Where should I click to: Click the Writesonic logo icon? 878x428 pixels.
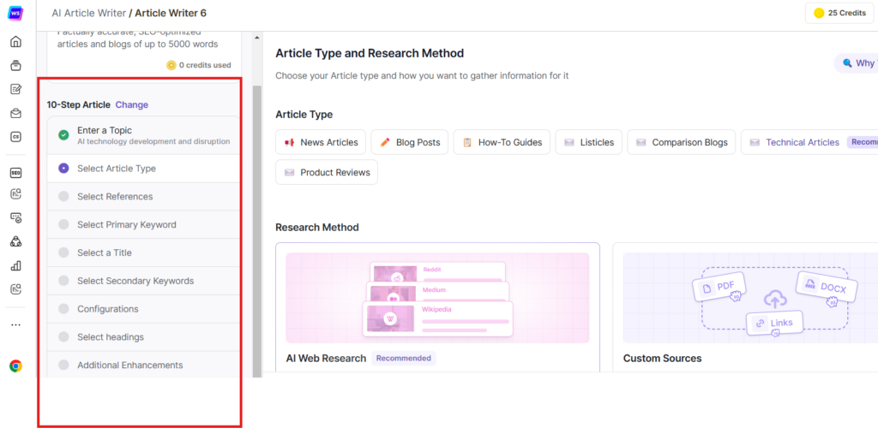tap(15, 14)
